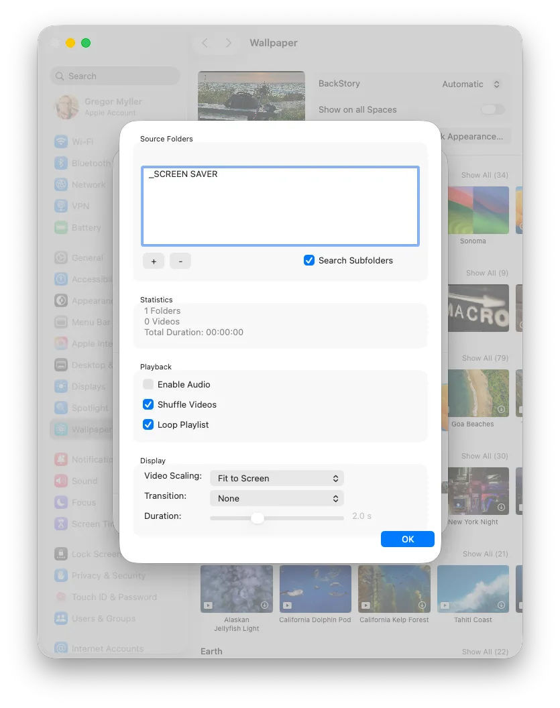Click Show All (34) link
560x708 pixels.
click(x=485, y=175)
